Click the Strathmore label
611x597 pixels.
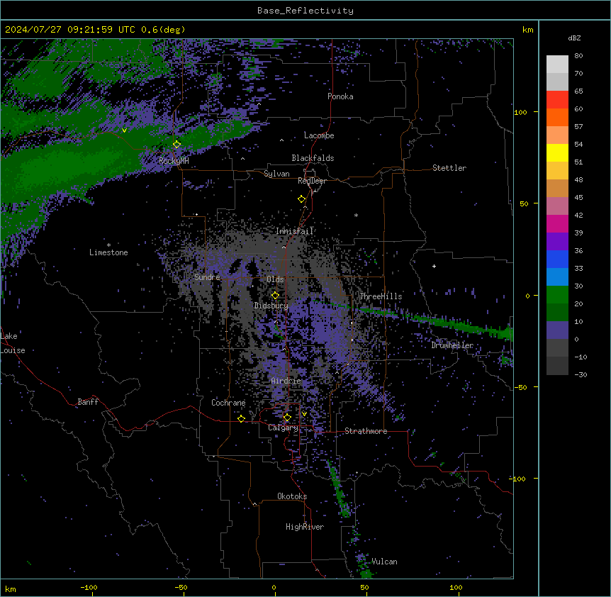click(366, 431)
